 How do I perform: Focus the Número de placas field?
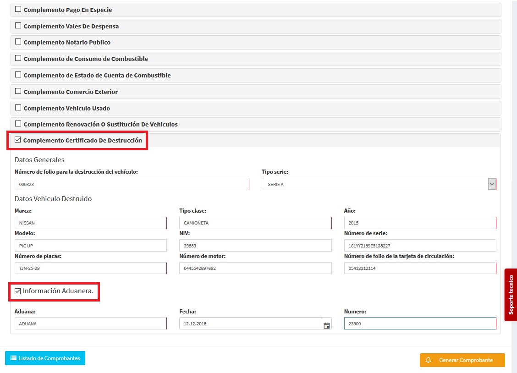[x=90, y=268]
